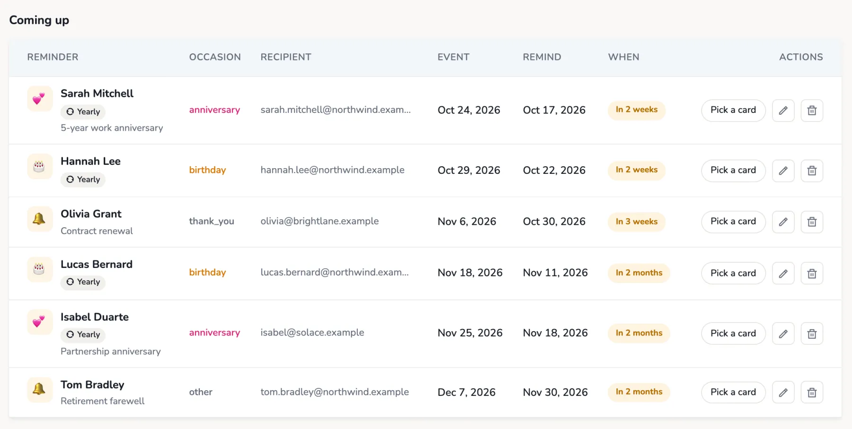Click Hannah Lee's birthday cake icon
Viewport: 852px width, 429px height.
pyautogui.click(x=39, y=166)
